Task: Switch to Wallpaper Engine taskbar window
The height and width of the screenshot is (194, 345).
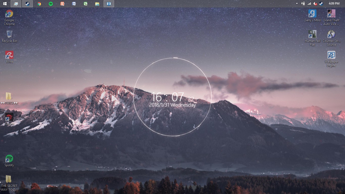Action: point(109,4)
